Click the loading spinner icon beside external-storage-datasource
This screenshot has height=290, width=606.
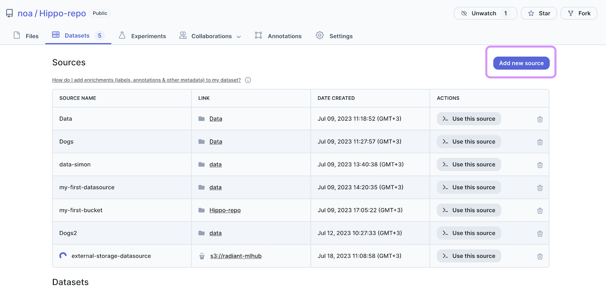(x=63, y=256)
